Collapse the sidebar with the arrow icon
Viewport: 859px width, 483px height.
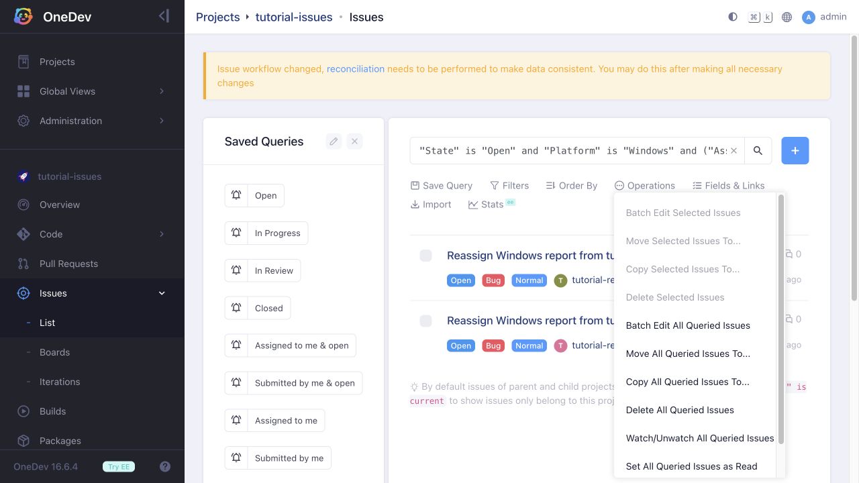(164, 16)
